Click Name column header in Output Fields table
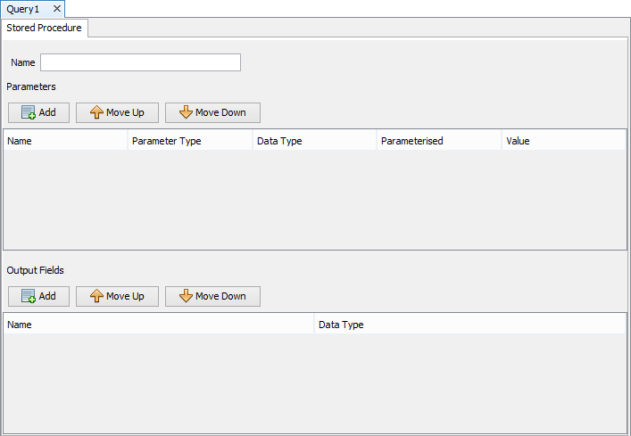This screenshot has width=631, height=436. (159, 325)
